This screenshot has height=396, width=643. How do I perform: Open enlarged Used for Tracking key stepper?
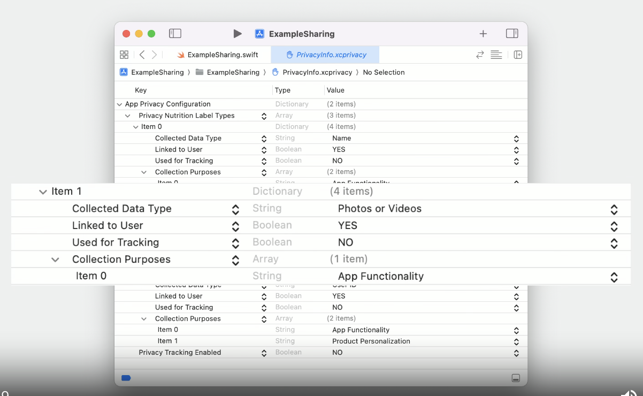235,243
